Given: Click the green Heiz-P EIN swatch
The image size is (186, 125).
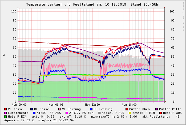Looking at the screenshot, I should click(6, 117).
